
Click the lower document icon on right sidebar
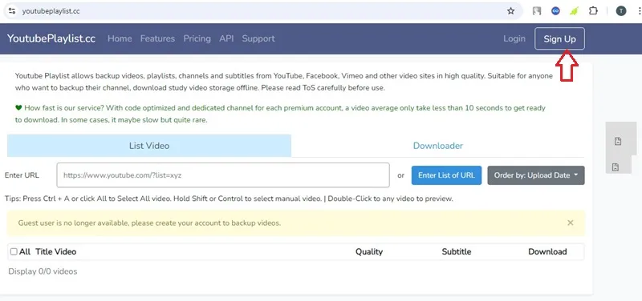point(615,167)
